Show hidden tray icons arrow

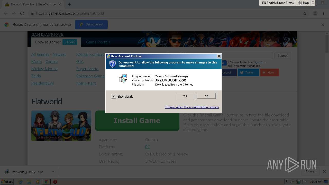pos(286,182)
